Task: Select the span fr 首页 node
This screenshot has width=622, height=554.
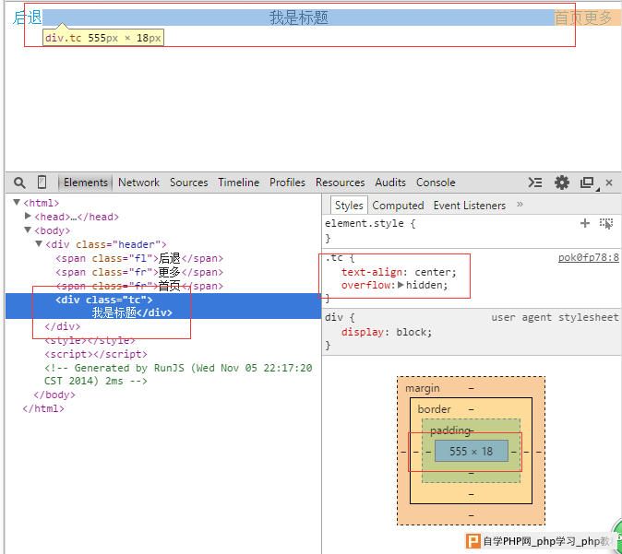Action: [x=139, y=286]
